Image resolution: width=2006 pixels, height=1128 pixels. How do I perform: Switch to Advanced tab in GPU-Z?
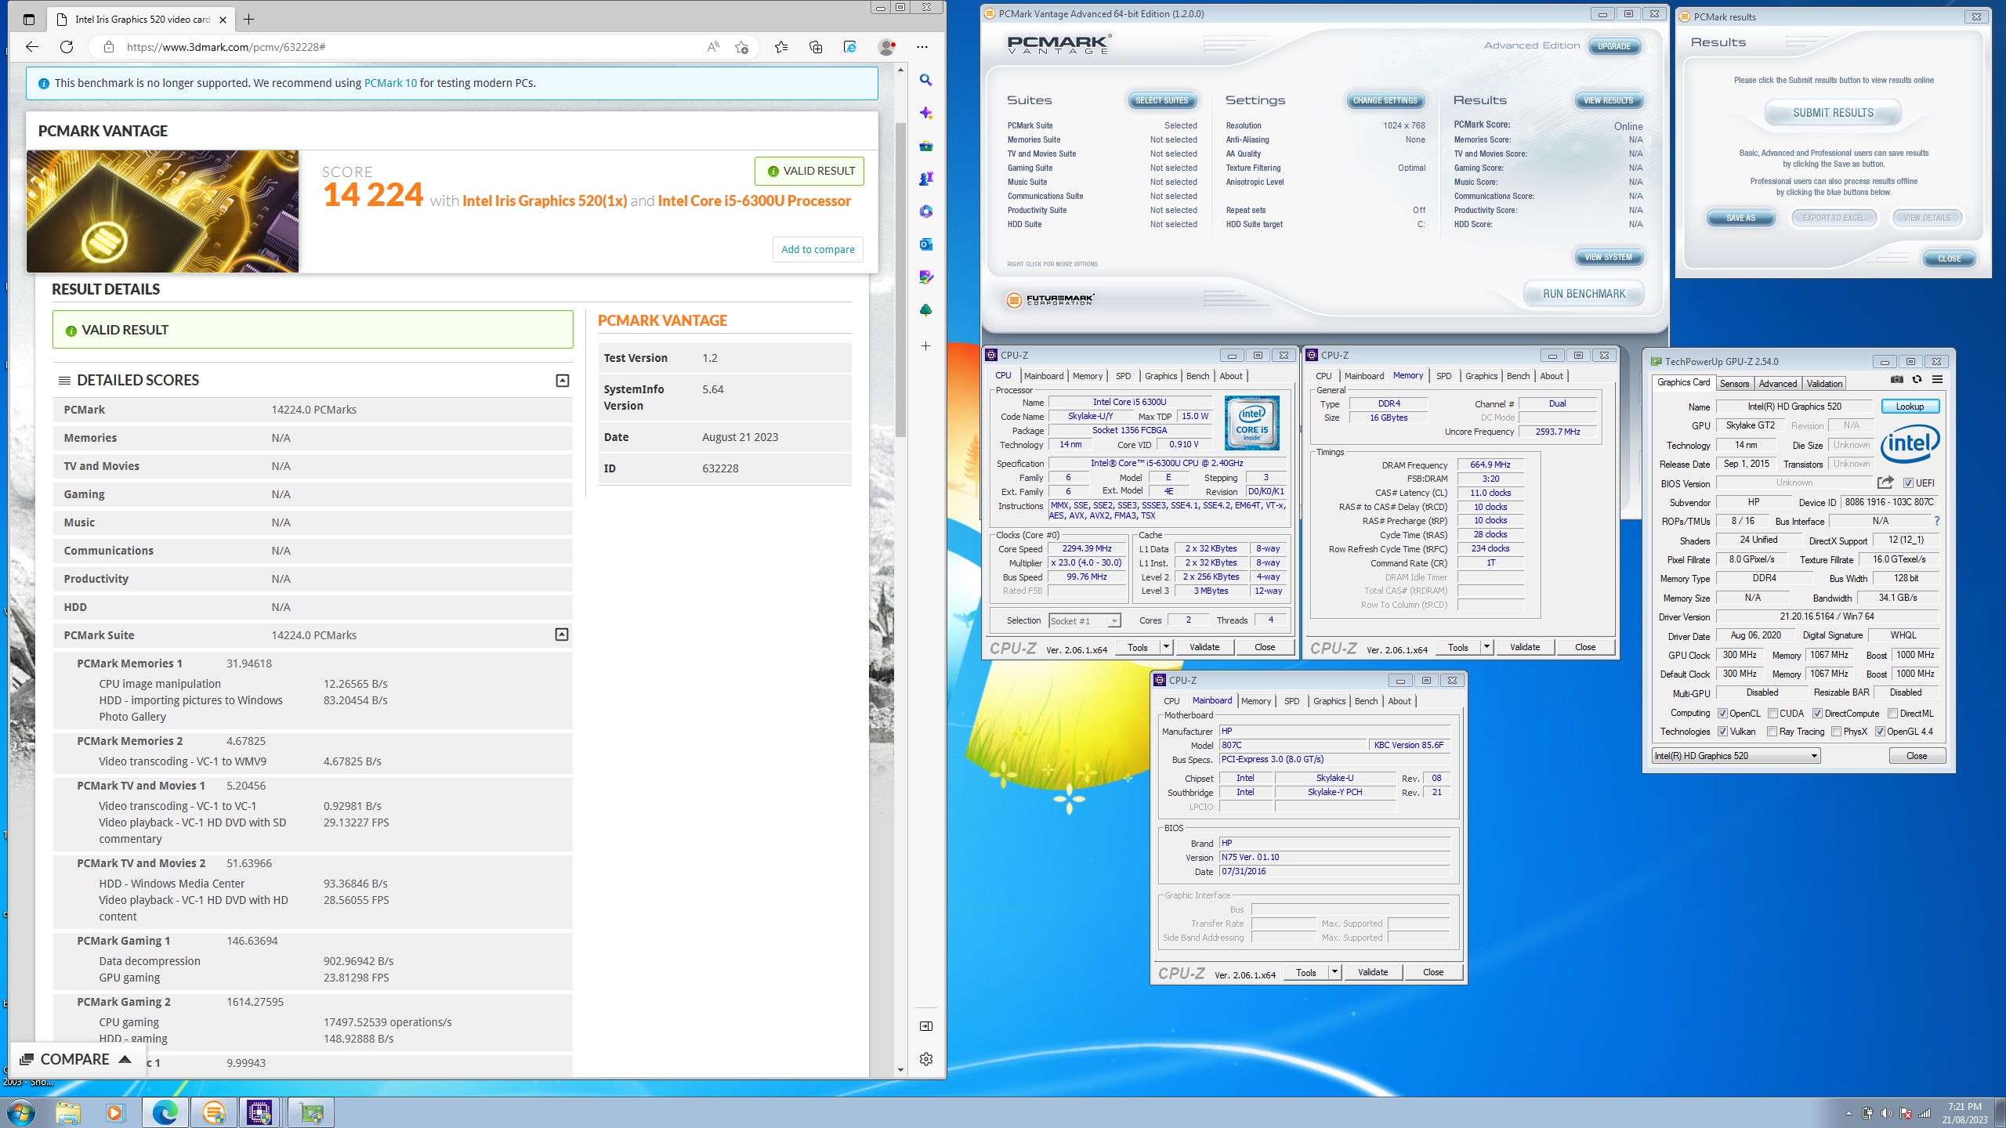(1777, 384)
